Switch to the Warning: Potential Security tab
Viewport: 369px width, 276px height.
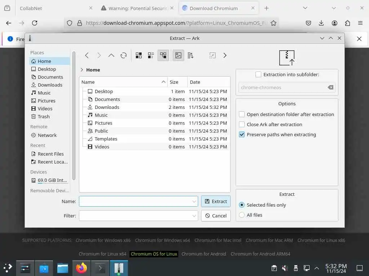[x=137, y=8]
